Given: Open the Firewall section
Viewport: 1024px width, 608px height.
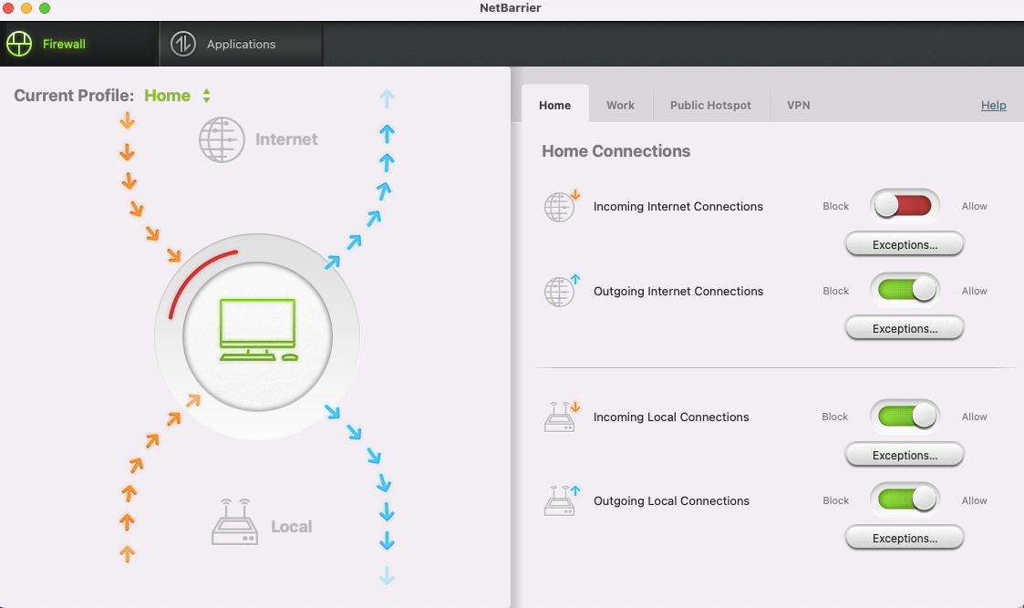Looking at the screenshot, I should pyautogui.click(x=79, y=44).
